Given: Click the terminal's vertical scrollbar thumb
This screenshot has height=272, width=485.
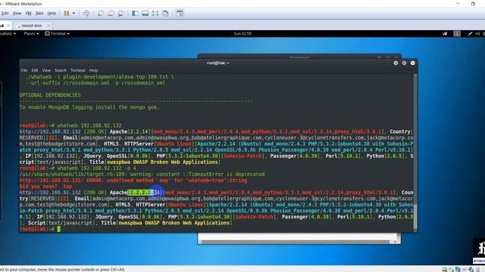Looking at the screenshot, I should 415,217.
